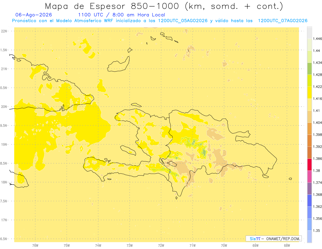Click the '1.422' colorbar value
The image size is (322, 249).
point(317,87)
